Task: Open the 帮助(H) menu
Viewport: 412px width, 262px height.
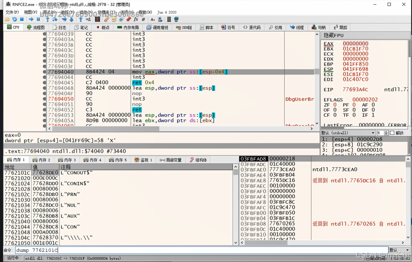Action: (145, 12)
